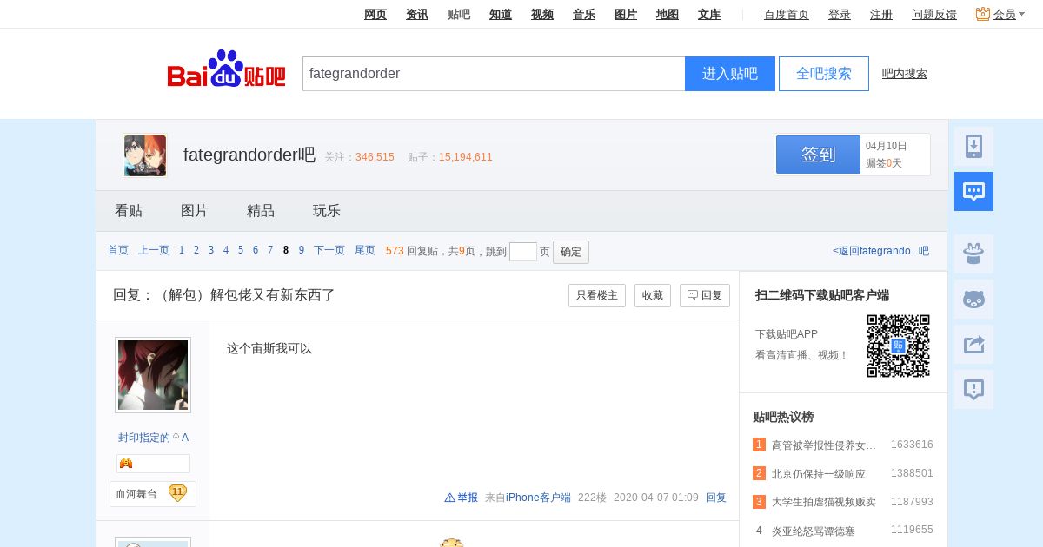Click the feedback exclamation sidebar icon
Viewport: 1043px width, 547px height.
click(973, 389)
